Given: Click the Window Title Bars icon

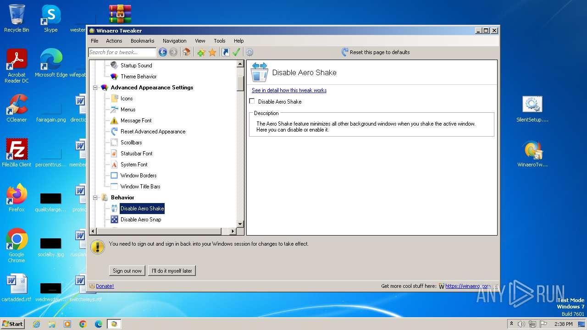Looking at the screenshot, I should [114, 187].
